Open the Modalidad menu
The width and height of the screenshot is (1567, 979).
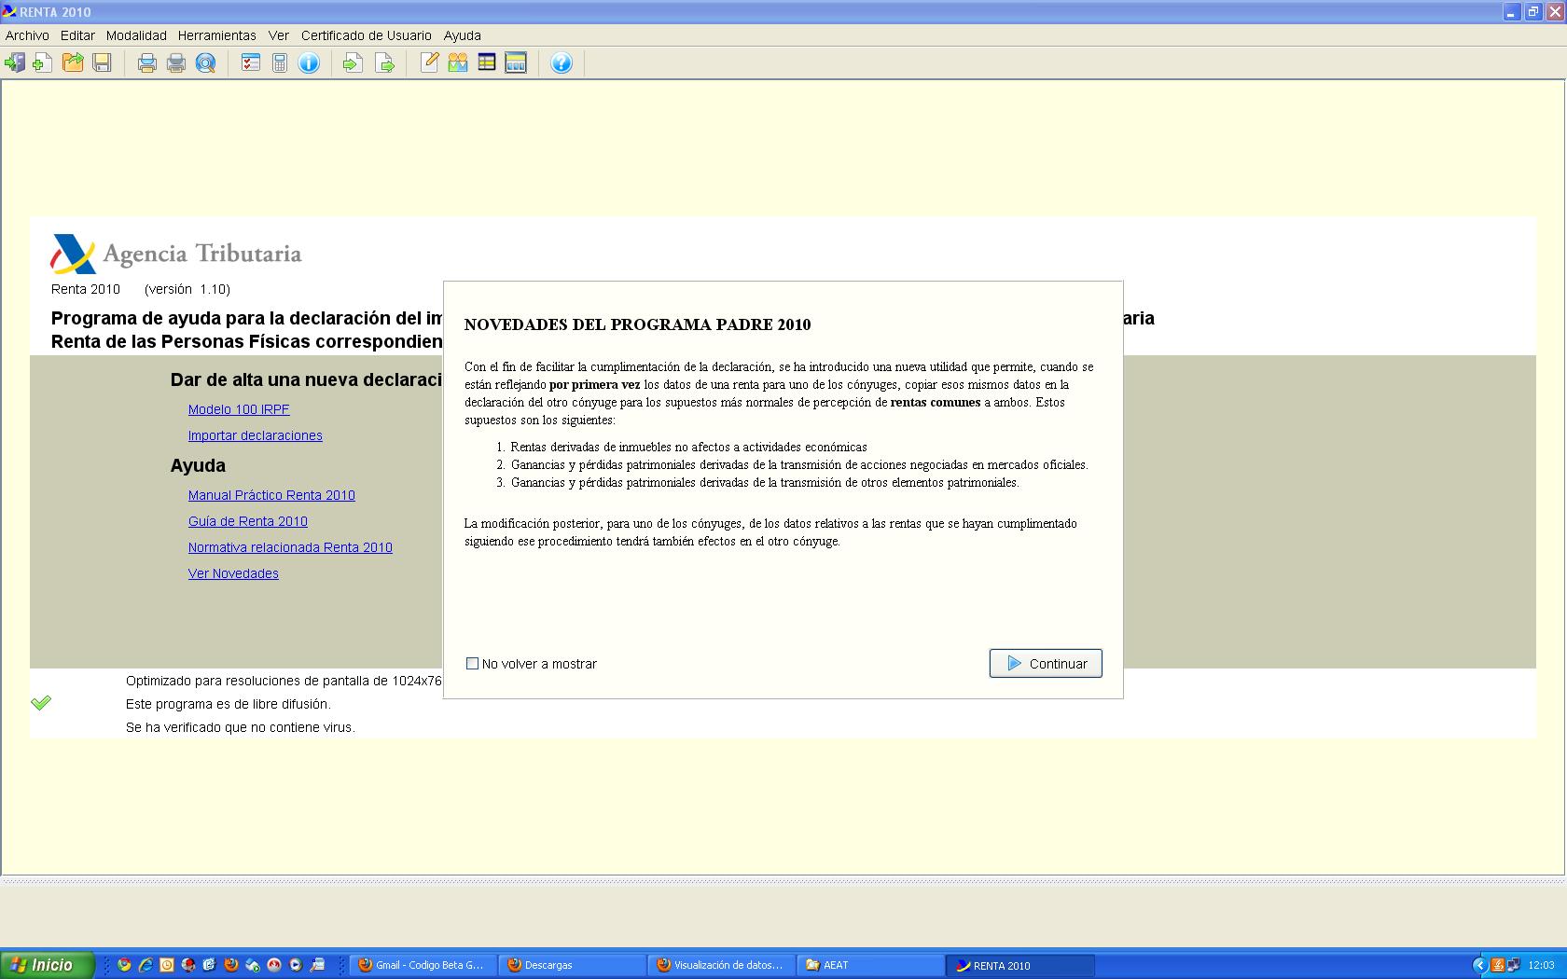(136, 35)
